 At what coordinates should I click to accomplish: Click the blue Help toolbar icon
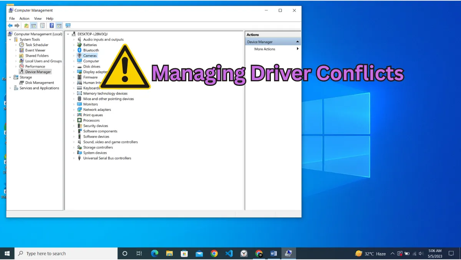[x=51, y=26]
